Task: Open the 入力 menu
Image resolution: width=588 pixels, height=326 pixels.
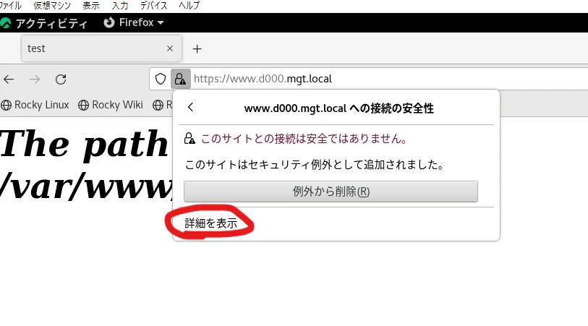Action: click(120, 5)
